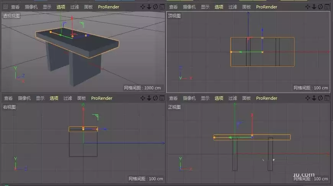This screenshot has width=333, height=186.
Task: Open ProRender menu in perspective viewport
Action: point(109,7)
